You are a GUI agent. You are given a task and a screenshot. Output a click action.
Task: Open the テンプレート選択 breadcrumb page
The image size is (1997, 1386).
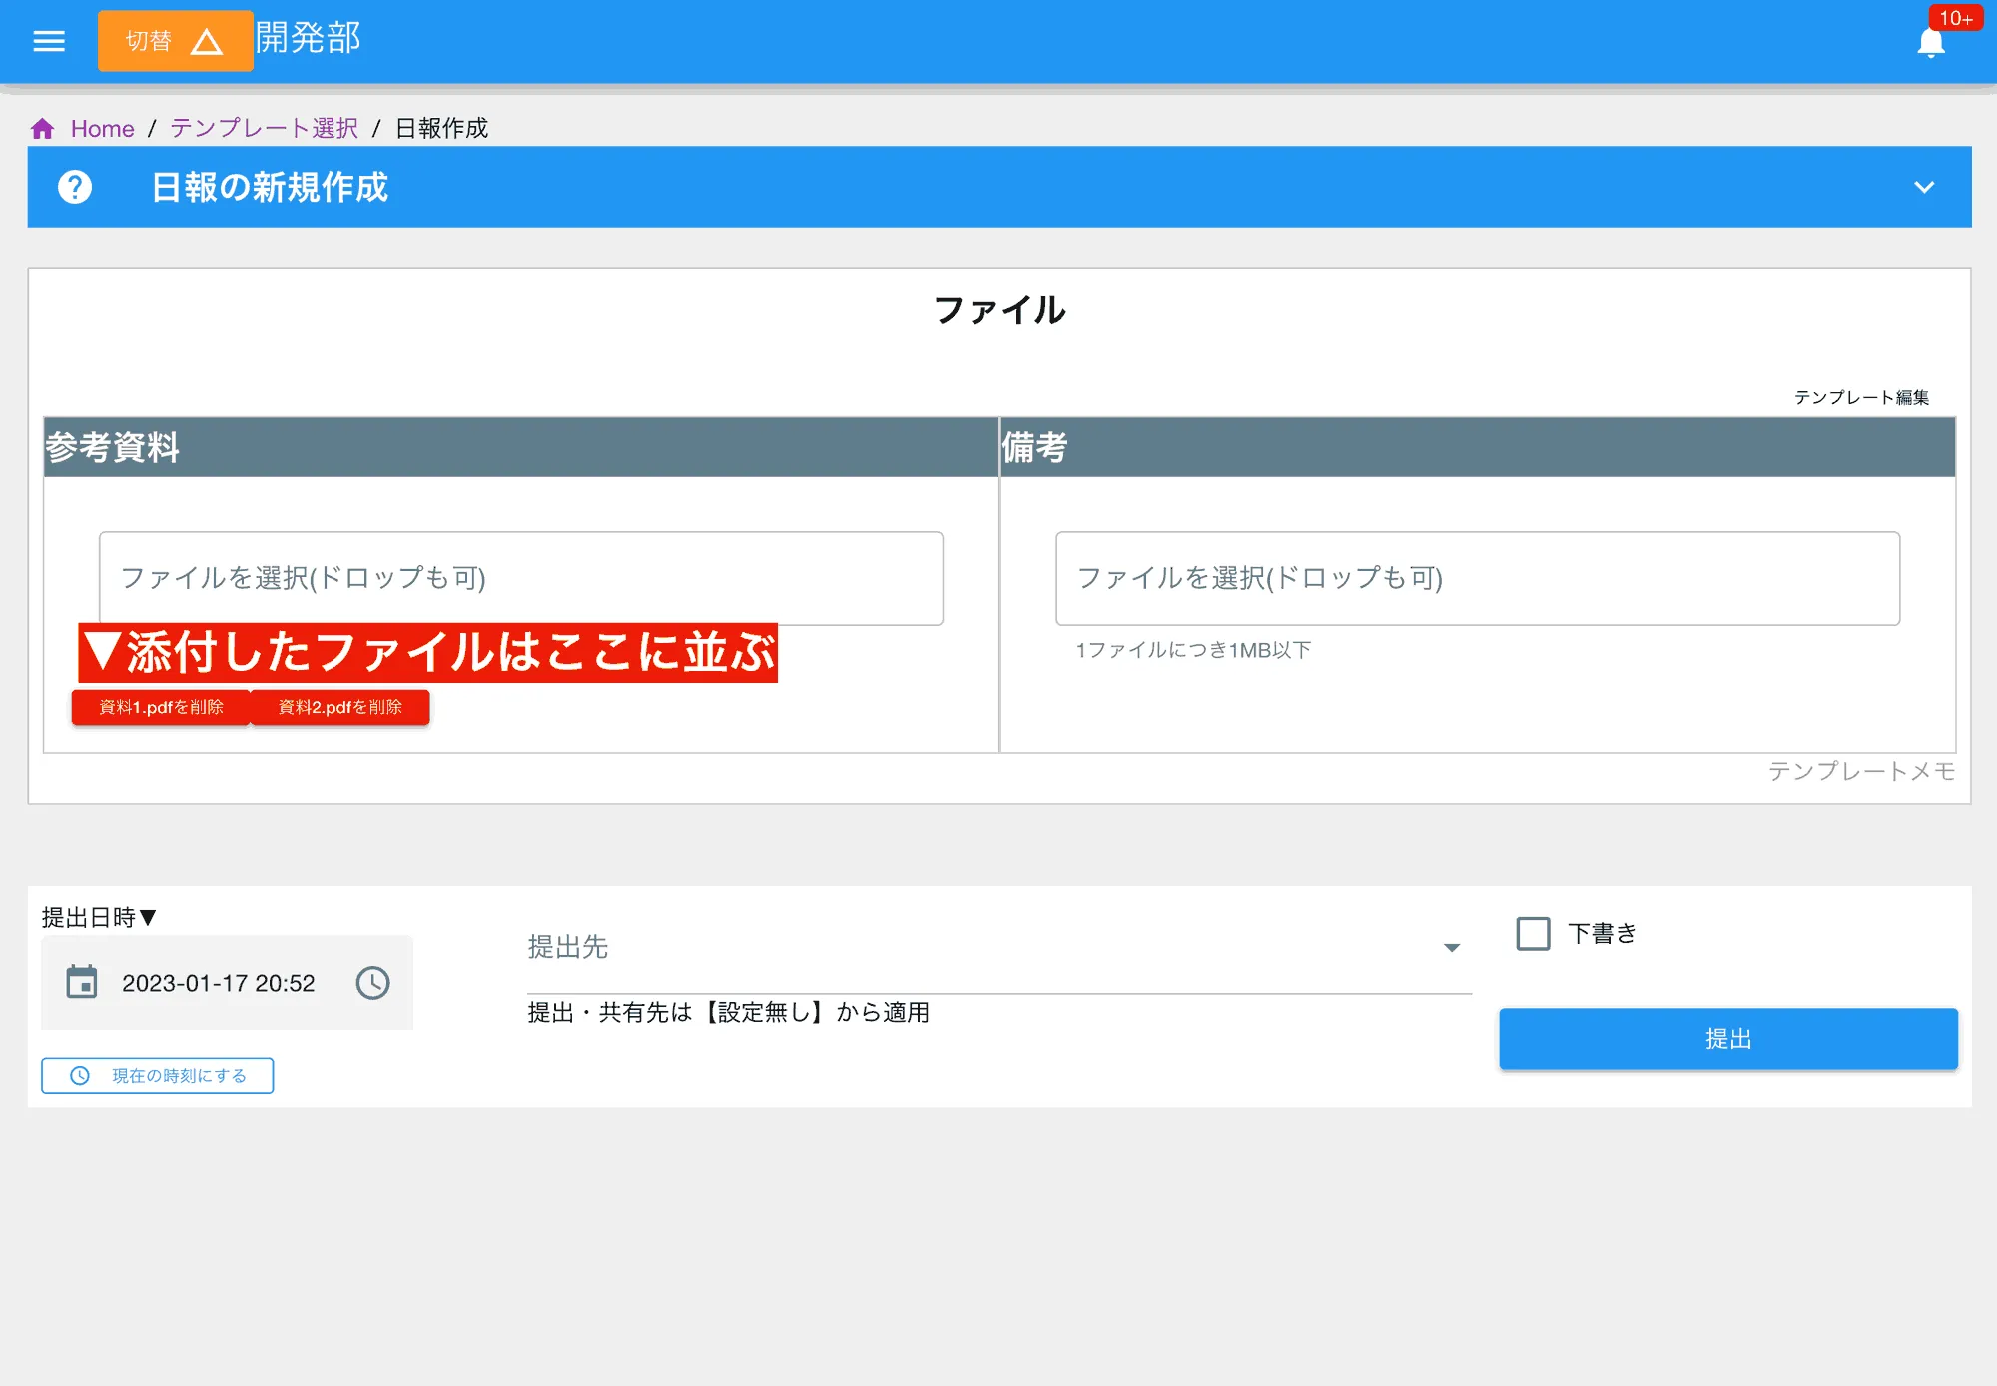tap(263, 128)
